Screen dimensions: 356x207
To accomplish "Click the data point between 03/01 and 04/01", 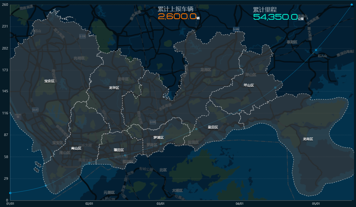I will coord(197,129).
